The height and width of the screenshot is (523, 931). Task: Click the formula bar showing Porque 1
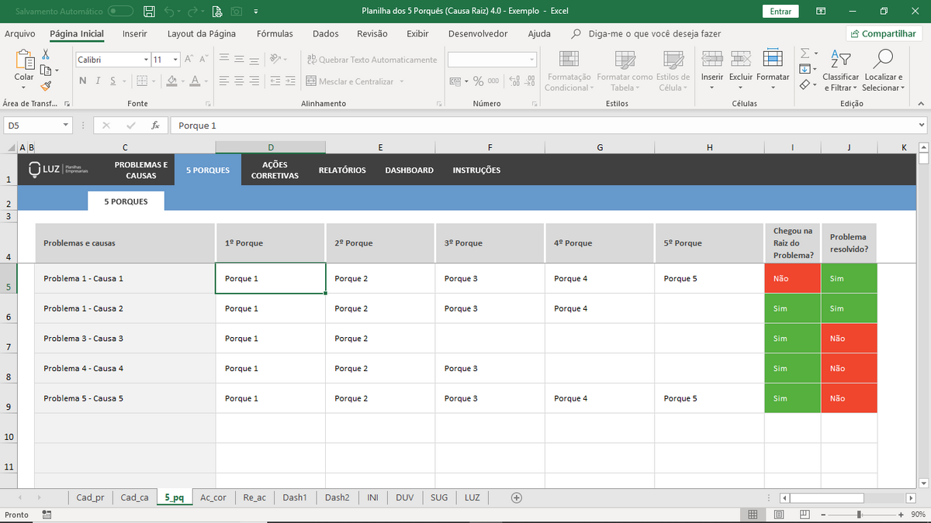pos(543,126)
